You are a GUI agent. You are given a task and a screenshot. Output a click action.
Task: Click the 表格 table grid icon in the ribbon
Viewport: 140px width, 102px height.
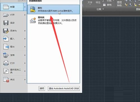point(104,5)
